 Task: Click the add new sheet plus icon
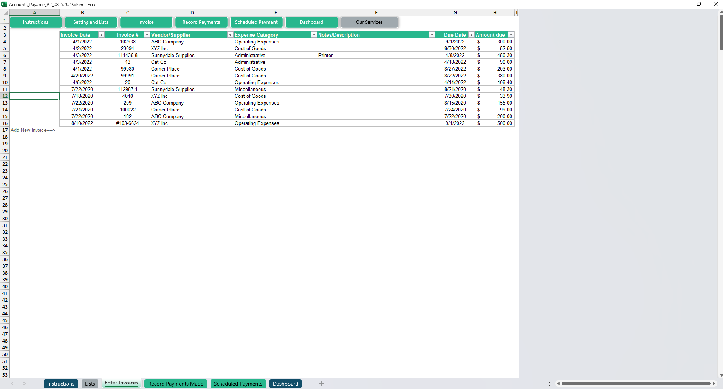321,384
